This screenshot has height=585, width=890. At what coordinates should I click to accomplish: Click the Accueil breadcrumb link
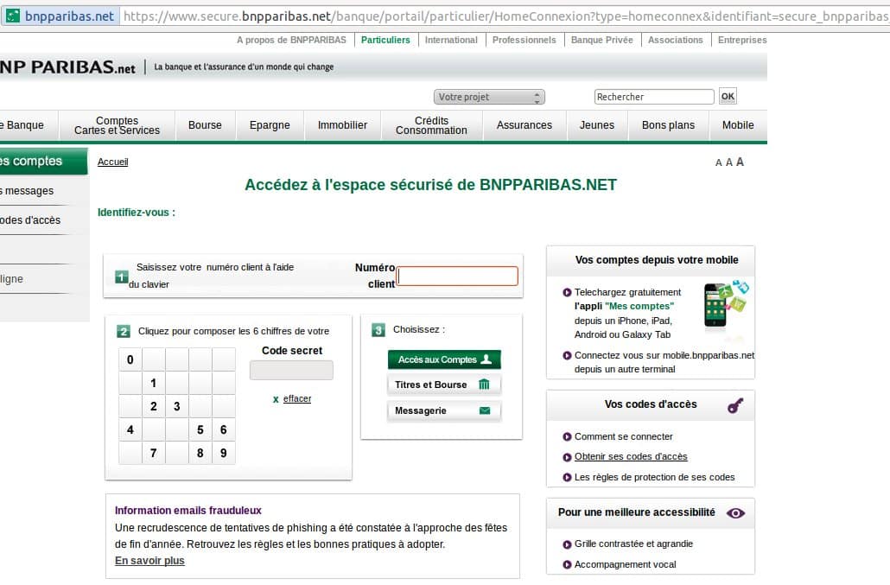click(x=113, y=162)
